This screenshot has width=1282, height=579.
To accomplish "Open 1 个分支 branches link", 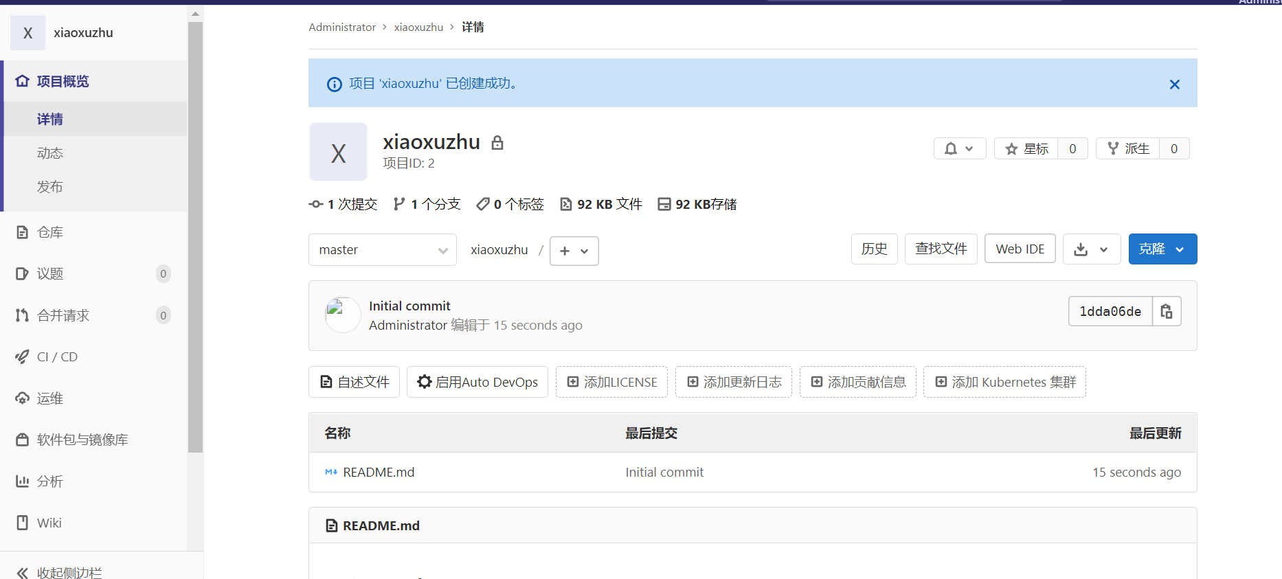I will 427,204.
